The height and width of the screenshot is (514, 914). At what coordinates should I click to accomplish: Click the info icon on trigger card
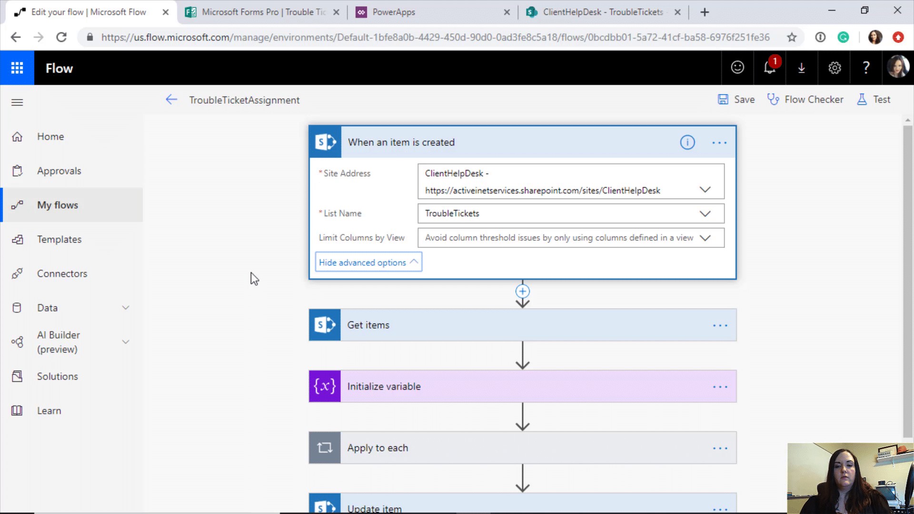(687, 142)
